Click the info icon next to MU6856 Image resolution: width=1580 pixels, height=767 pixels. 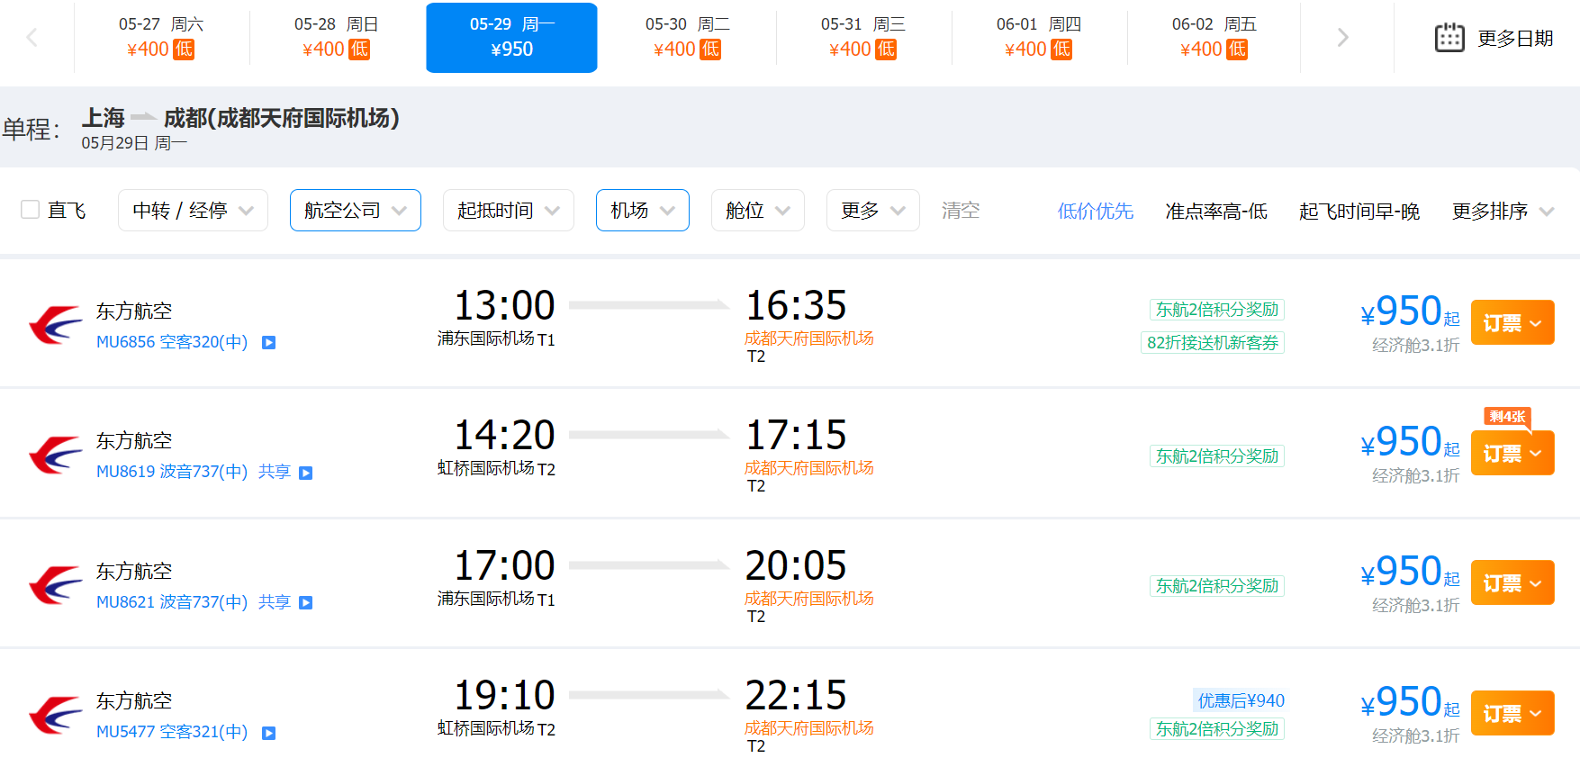(x=268, y=342)
